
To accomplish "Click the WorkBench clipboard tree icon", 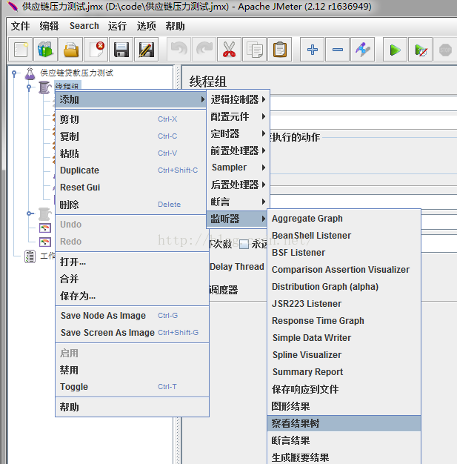I will pyautogui.click(x=30, y=256).
